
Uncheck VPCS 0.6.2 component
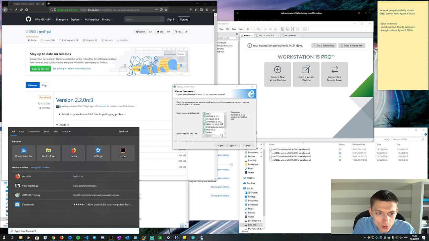point(204,130)
